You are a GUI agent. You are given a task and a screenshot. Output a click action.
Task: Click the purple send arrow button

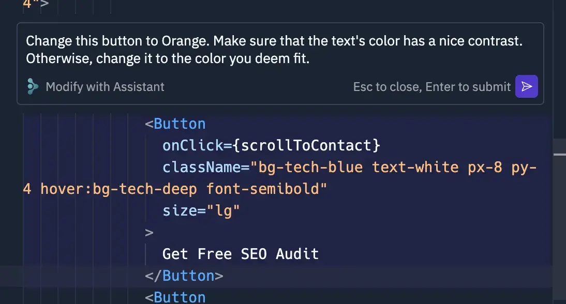tap(527, 86)
